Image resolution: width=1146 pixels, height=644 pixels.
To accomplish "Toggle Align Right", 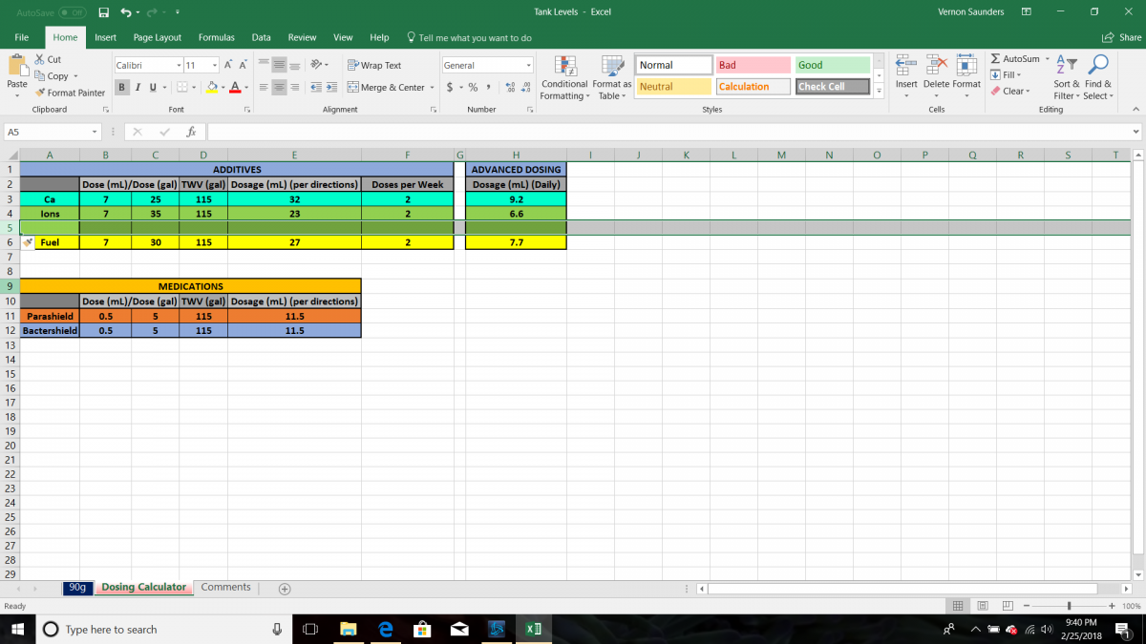I will 294,87.
